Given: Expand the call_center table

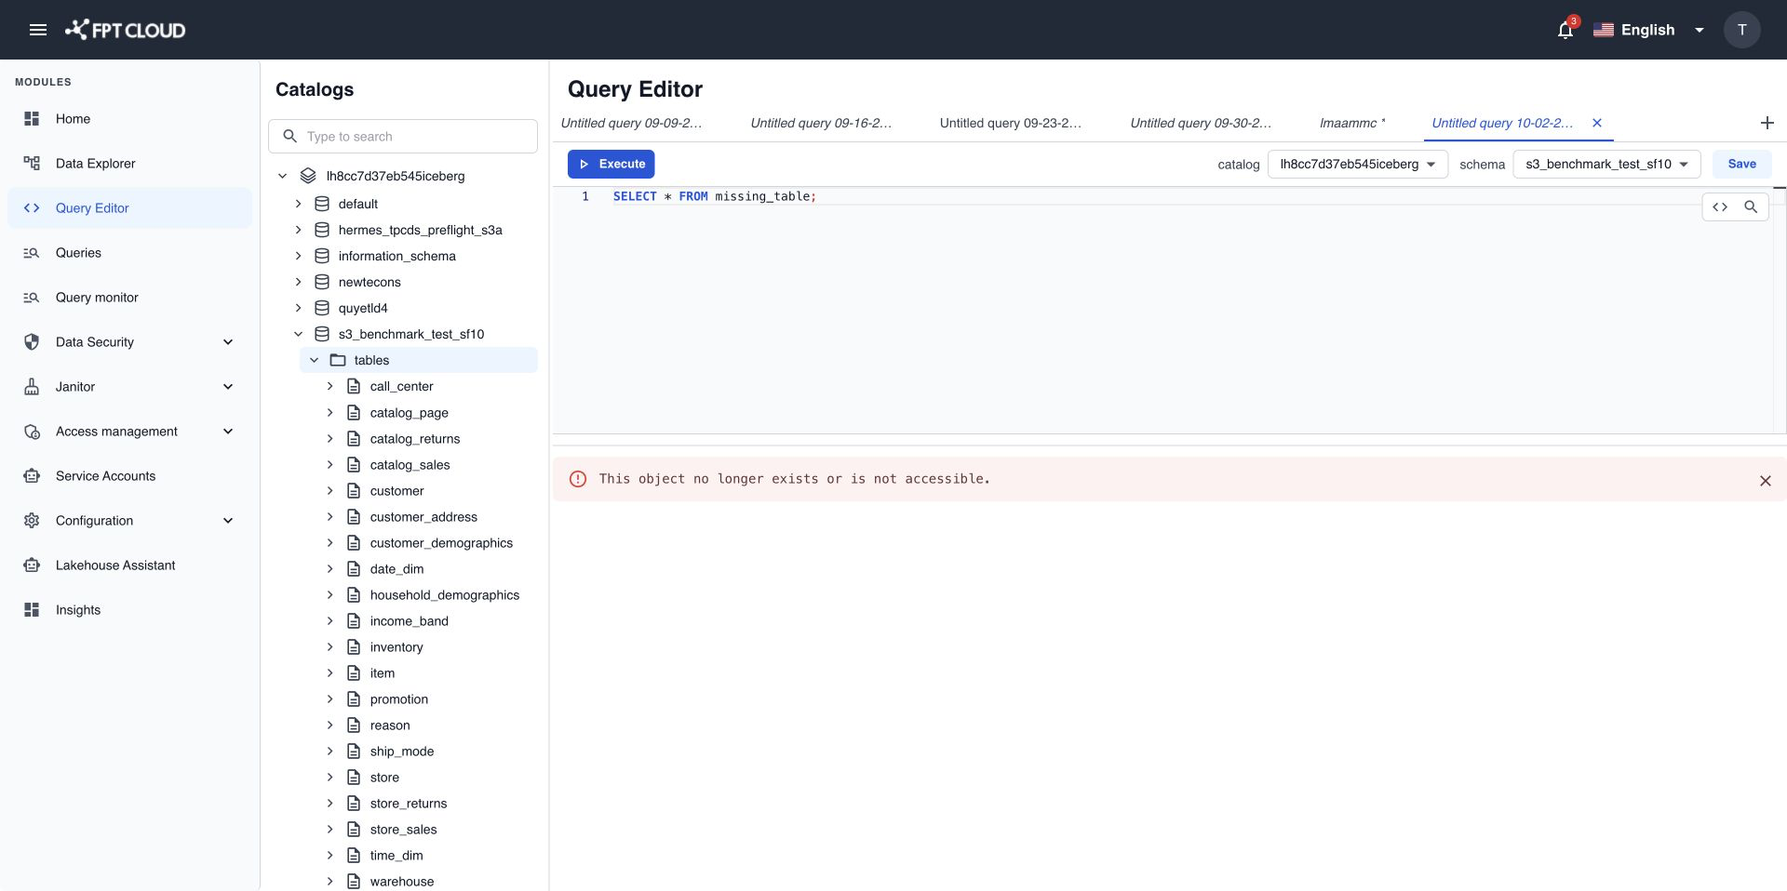Looking at the screenshot, I should (x=329, y=387).
